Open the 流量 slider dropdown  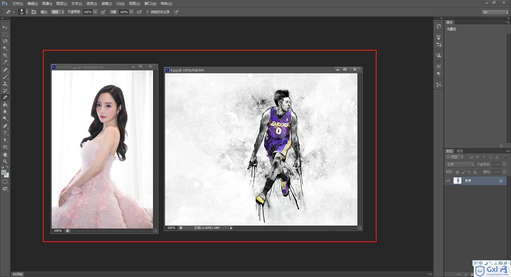coord(131,12)
